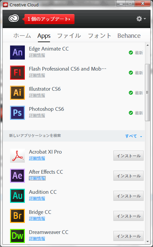Click the scrollbar up arrow
Image resolution: width=153 pixels, height=247 pixels.
pos(148,46)
